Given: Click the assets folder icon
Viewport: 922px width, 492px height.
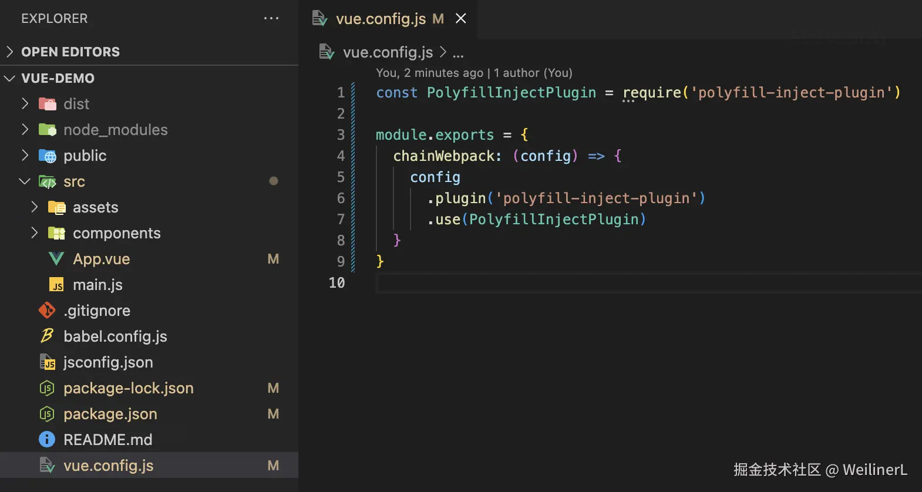Looking at the screenshot, I should pos(57,207).
